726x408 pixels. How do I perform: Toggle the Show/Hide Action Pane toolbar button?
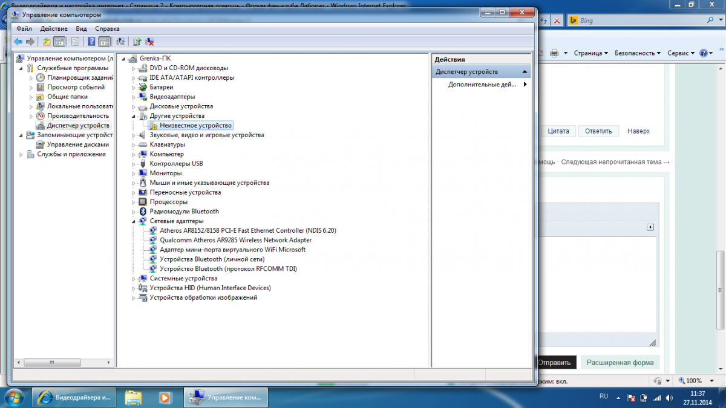coord(104,42)
